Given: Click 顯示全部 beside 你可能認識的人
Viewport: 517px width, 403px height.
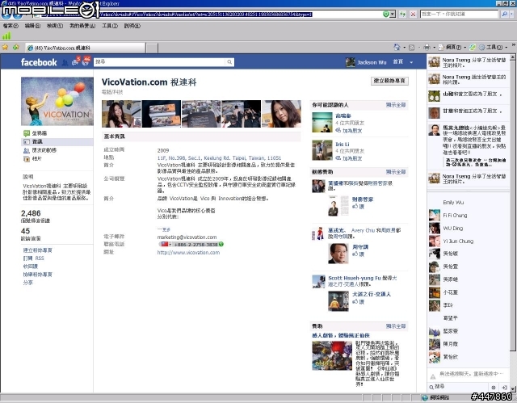Looking at the screenshot, I should tap(396, 105).
